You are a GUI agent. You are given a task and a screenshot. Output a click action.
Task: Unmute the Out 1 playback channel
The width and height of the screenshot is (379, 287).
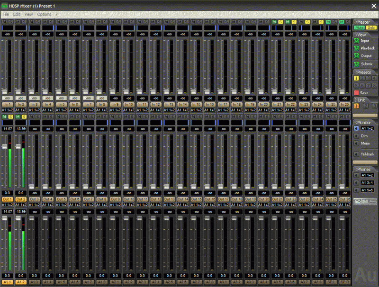(x=4, y=117)
